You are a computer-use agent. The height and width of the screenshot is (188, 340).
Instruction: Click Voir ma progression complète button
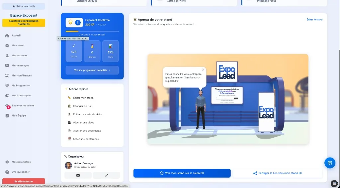(92, 70)
